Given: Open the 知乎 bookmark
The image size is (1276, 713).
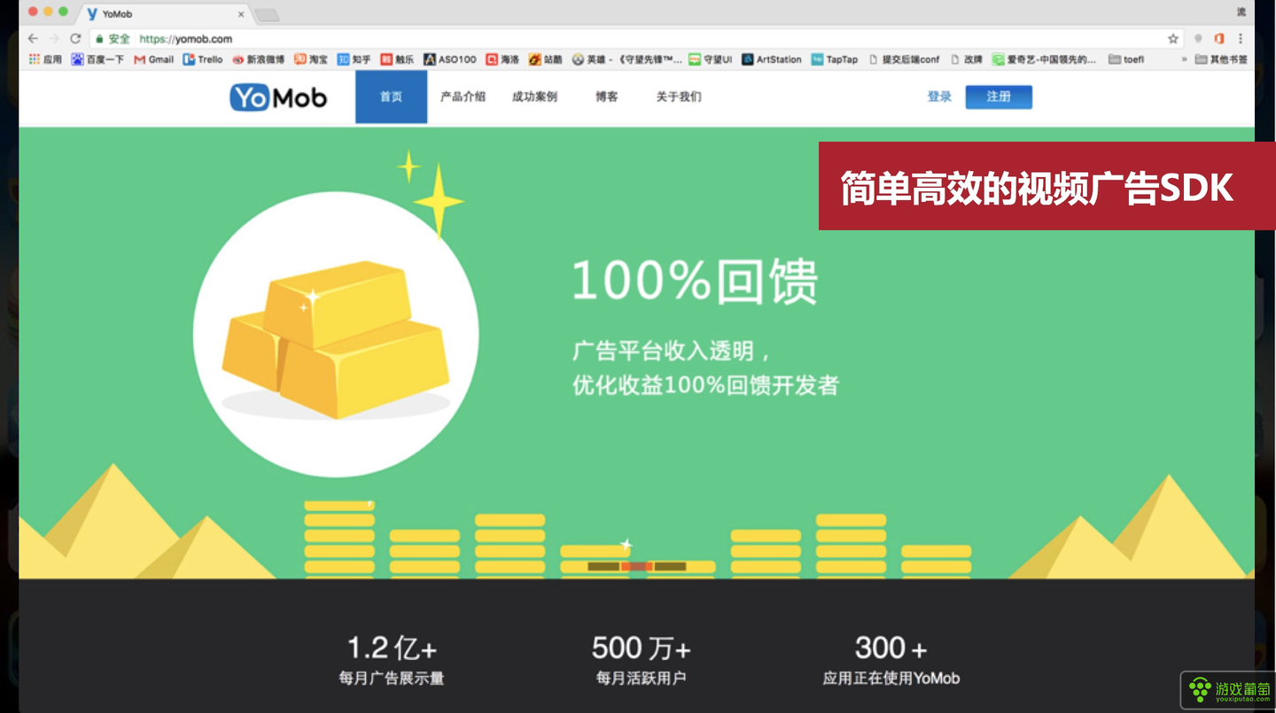Looking at the screenshot, I should click(354, 59).
